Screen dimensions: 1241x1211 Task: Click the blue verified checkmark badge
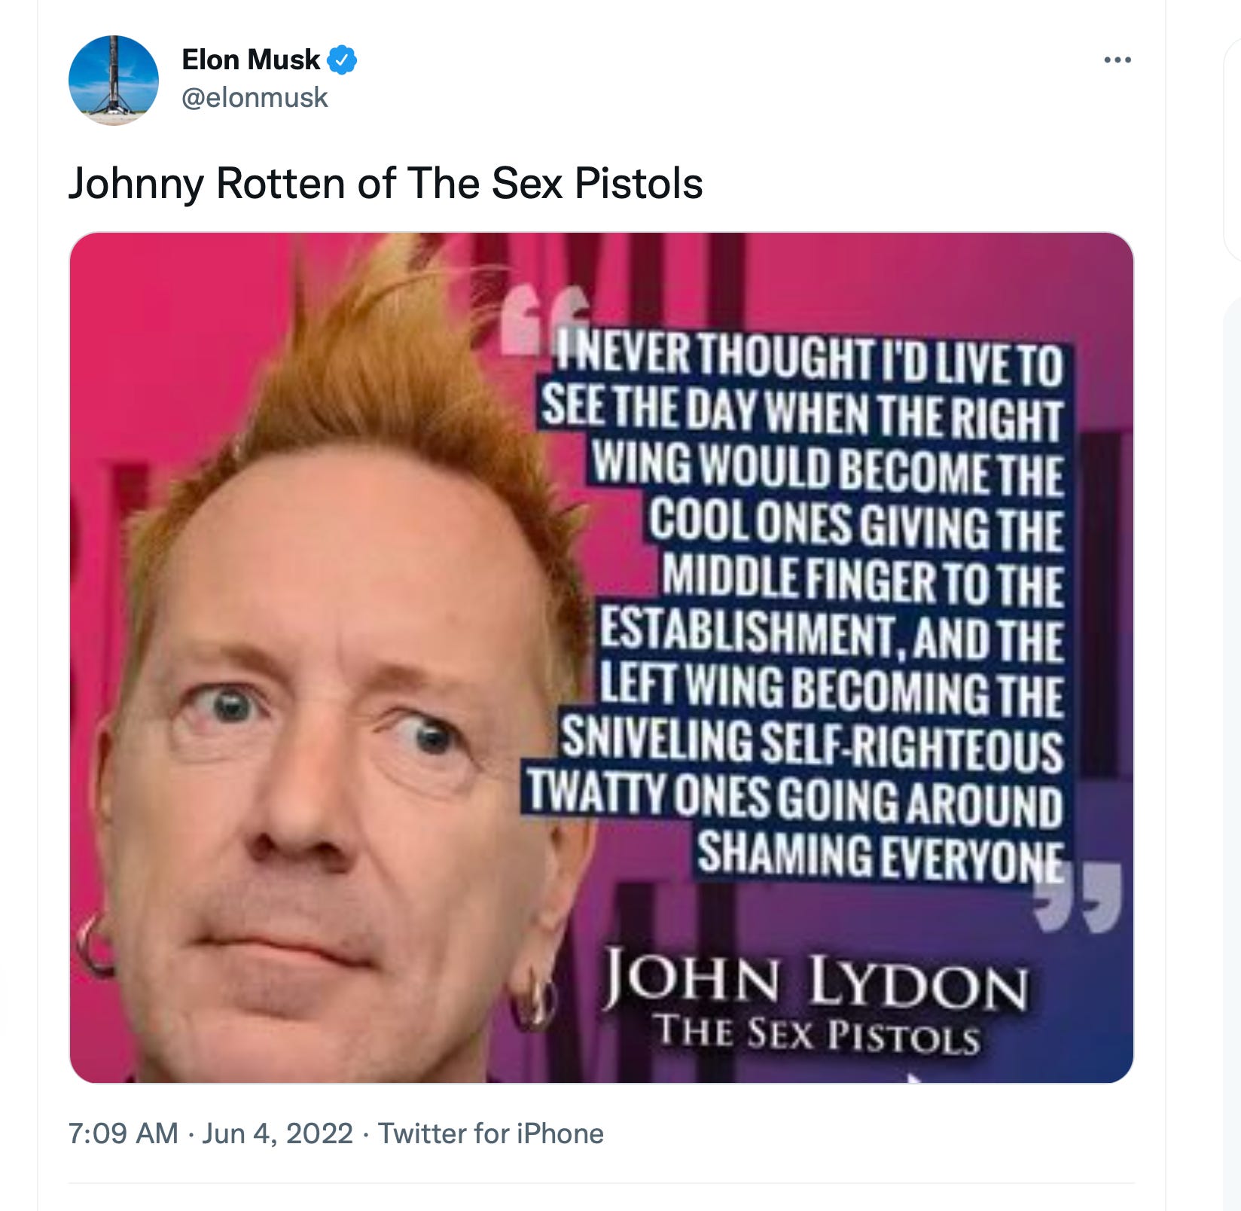point(342,59)
